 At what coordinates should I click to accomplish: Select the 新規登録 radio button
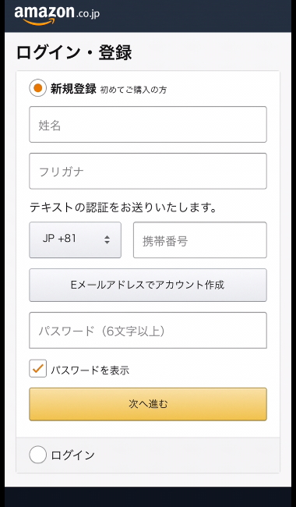pos(37,88)
